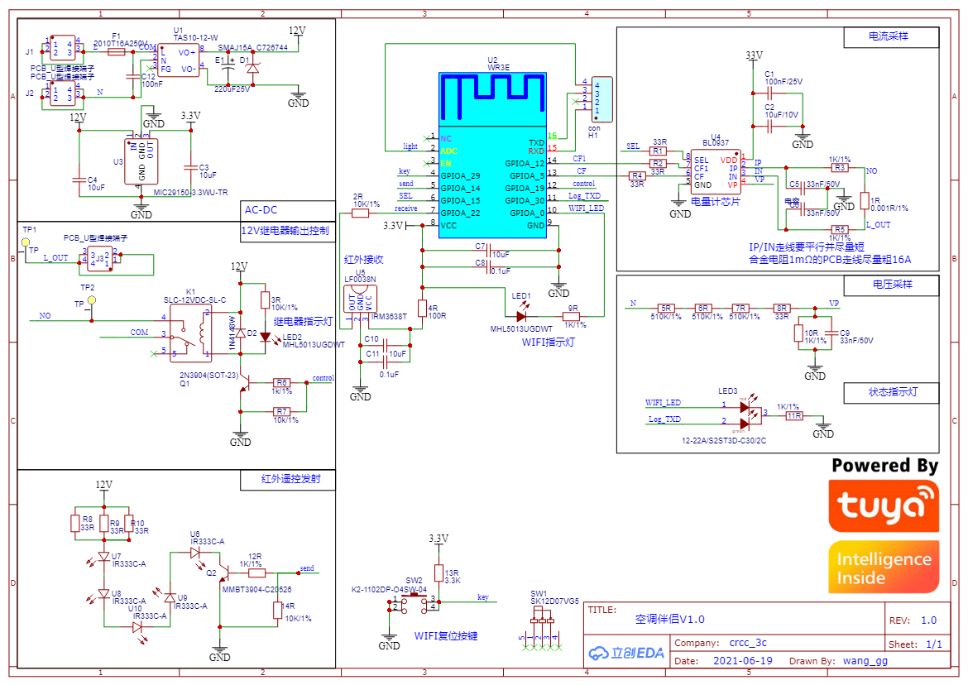Click shunt resistor 1R 0.001R/1%
968x685 pixels.
tap(865, 201)
